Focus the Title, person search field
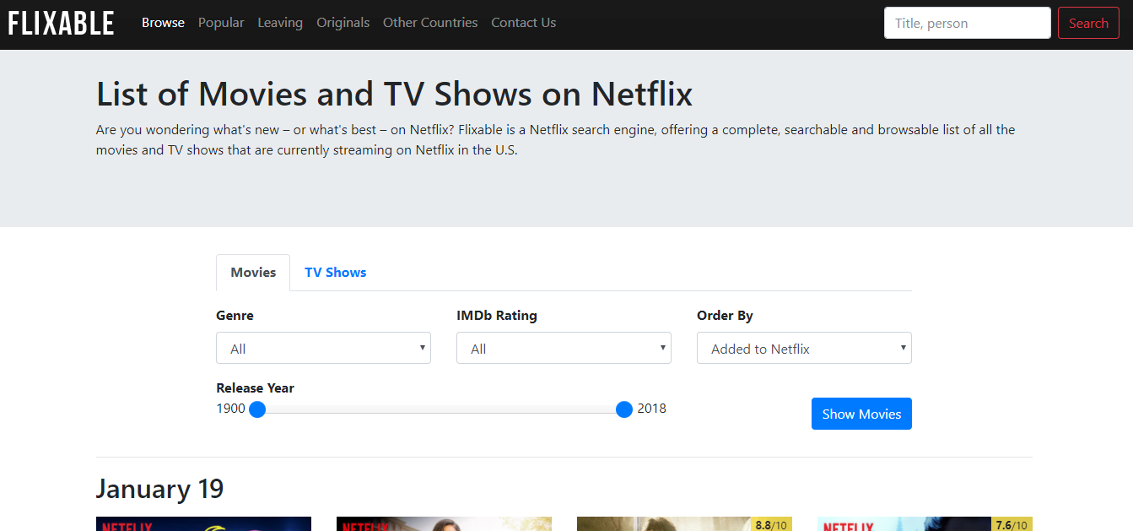Image resolution: width=1133 pixels, height=531 pixels. pos(967,23)
